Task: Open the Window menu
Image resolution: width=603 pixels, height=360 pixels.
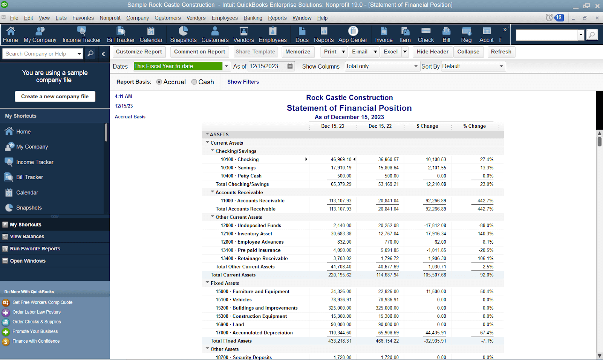Action: [302, 18]
